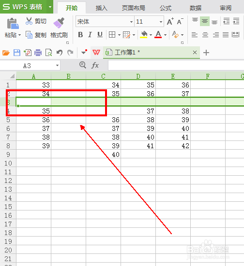Decrease indent icon
244x266 pixels.
[x=226, y=21]
